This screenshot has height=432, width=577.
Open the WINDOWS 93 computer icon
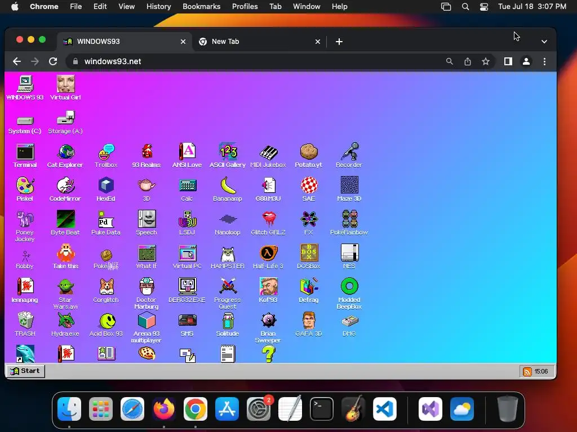click(25, 88)
